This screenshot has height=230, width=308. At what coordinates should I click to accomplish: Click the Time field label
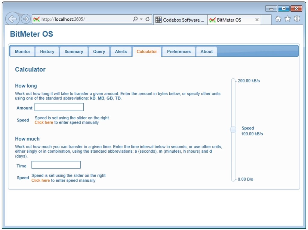pyautogui.click(x=21, y=166)
